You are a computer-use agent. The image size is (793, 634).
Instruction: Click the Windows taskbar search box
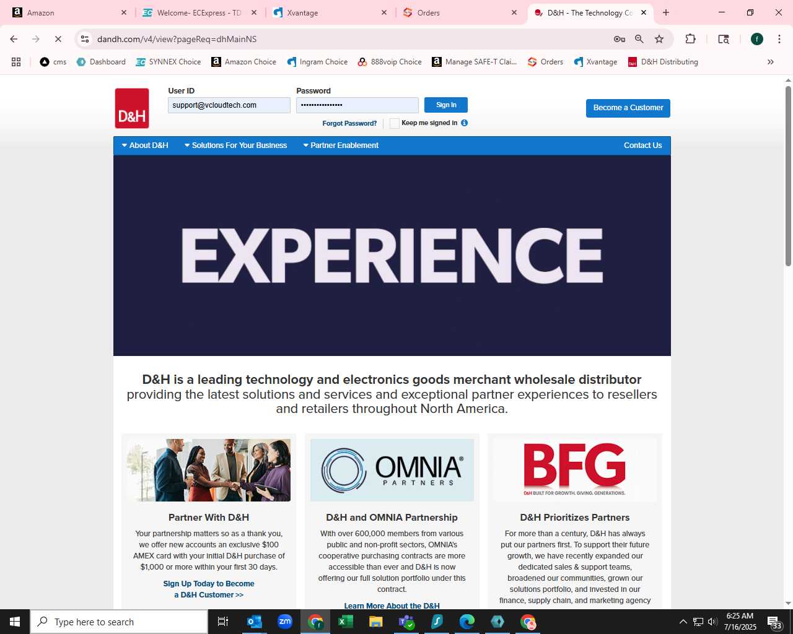pyautogui.click(x=119, y=622)
